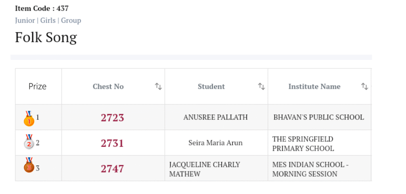Open chest number 2723
The height and width of the screenshot is (194, 406).
[x=113, y=118]
